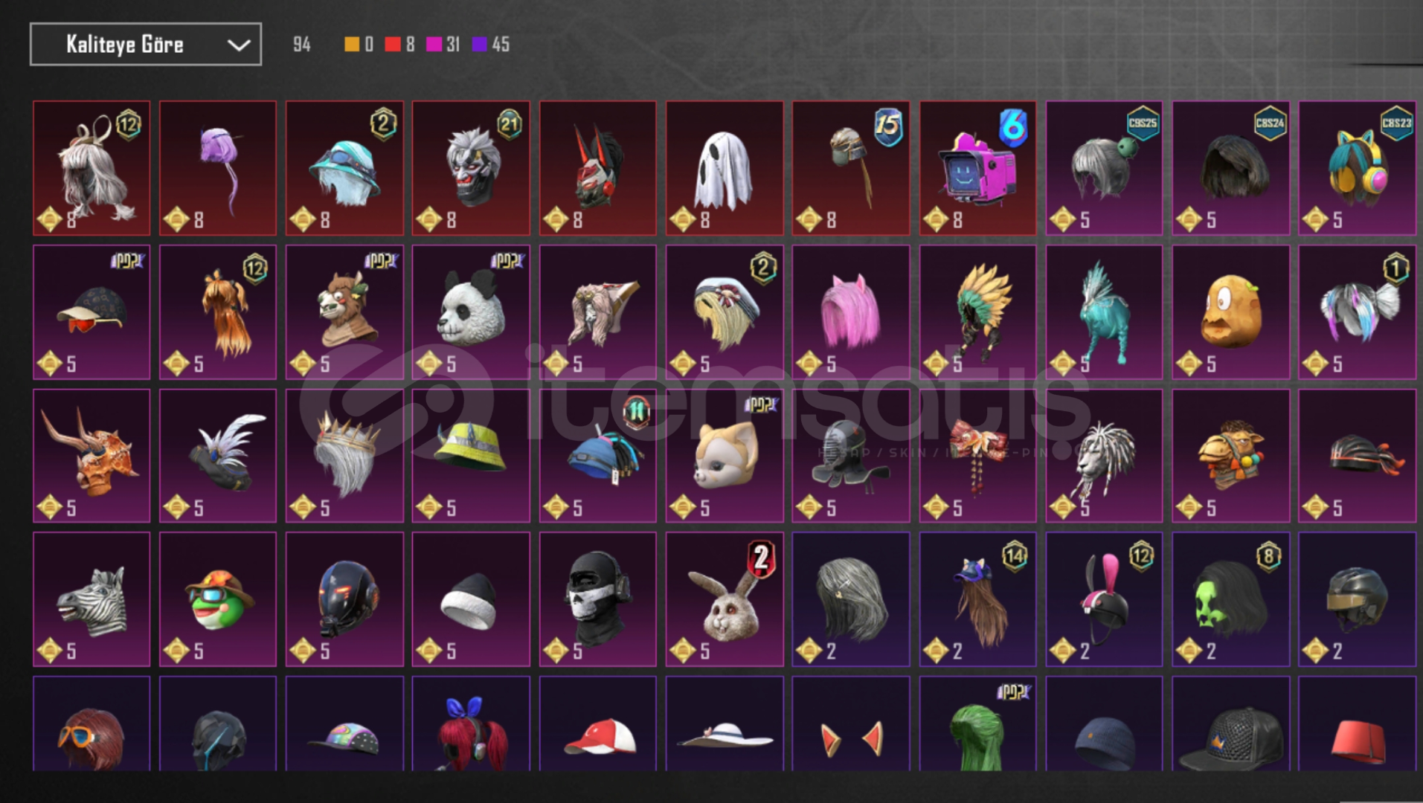Select the pink TV robot head item
1423x803 pixels.
tap(977, 168)
